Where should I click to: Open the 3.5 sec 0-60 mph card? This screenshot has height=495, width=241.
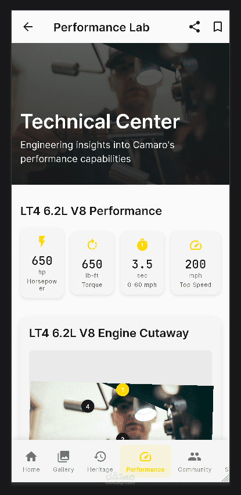(142, 263)
